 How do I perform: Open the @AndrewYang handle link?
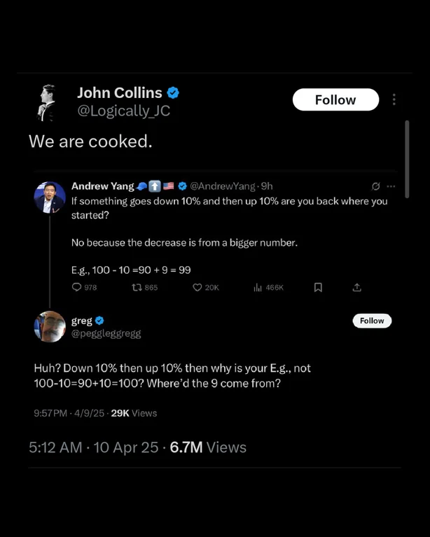pyautogui.click(x=223, y=186)
